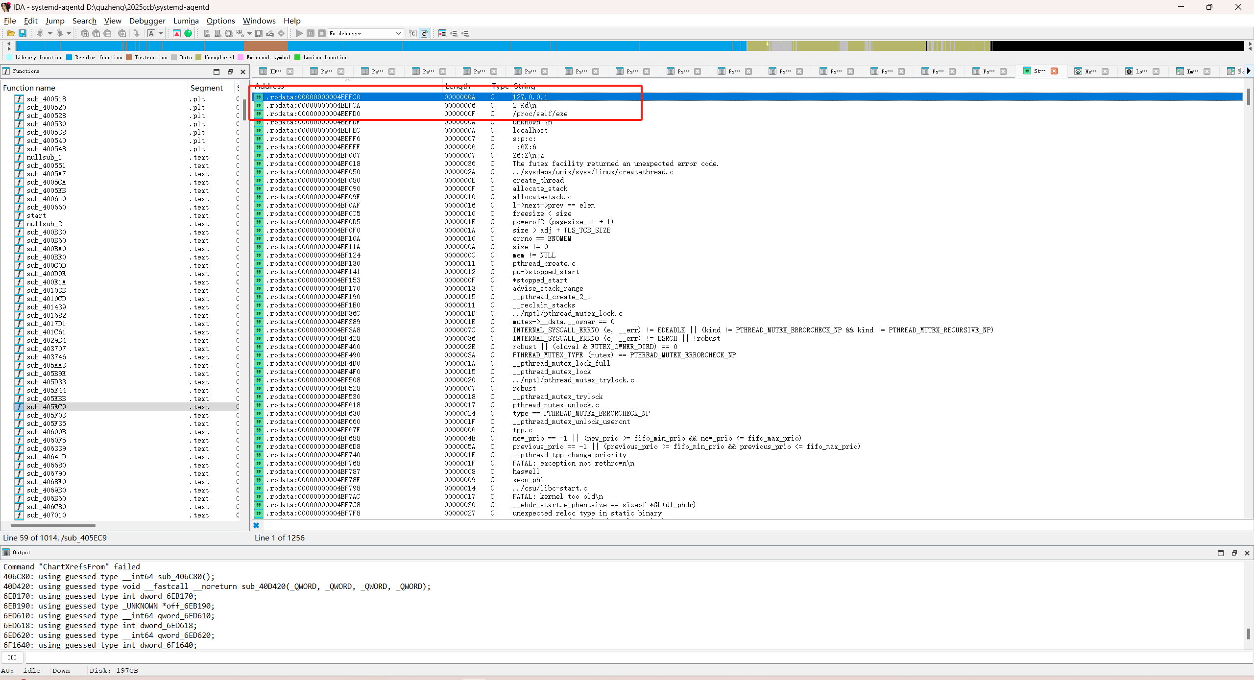Image resolution: width=1254 pixels, height=680 pixels.
Task: Open the text color picker dropdown on the toolbar
Action: [x=160, y=33]
